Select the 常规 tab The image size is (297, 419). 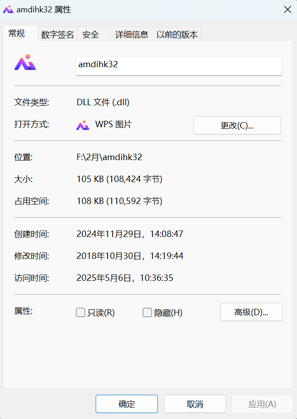click(20, 33)
